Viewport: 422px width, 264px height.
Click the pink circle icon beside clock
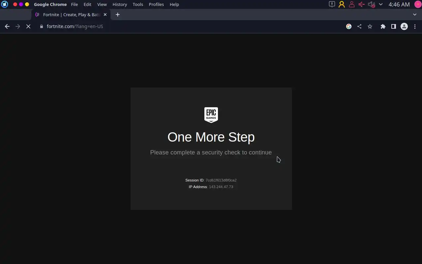tap(418, 4)
